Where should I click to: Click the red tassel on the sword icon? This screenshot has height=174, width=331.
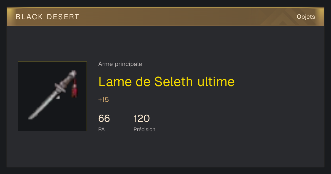[x=74, y=89]
